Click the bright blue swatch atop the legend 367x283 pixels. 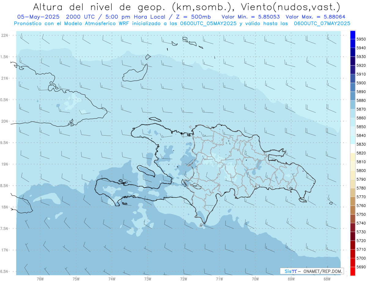tap(353, 35)
